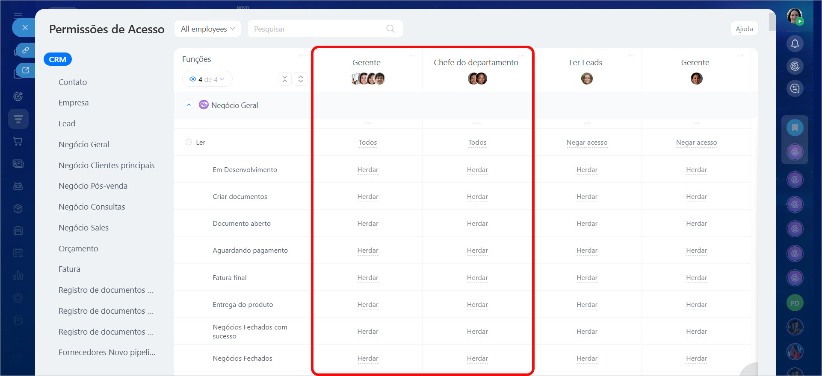Viewport: 822px width, 376px height.
Task: Collapse all sections with the inward arrows button
Action: coord(285,79)
